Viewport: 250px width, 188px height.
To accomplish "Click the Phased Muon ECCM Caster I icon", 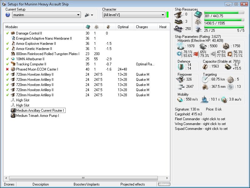I will coord(13,69).
